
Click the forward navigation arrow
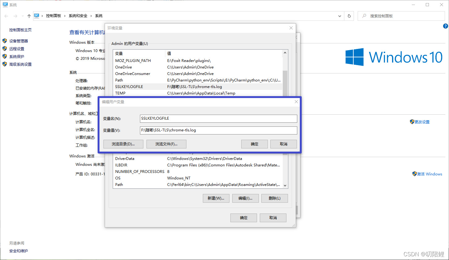click(15, 16)
